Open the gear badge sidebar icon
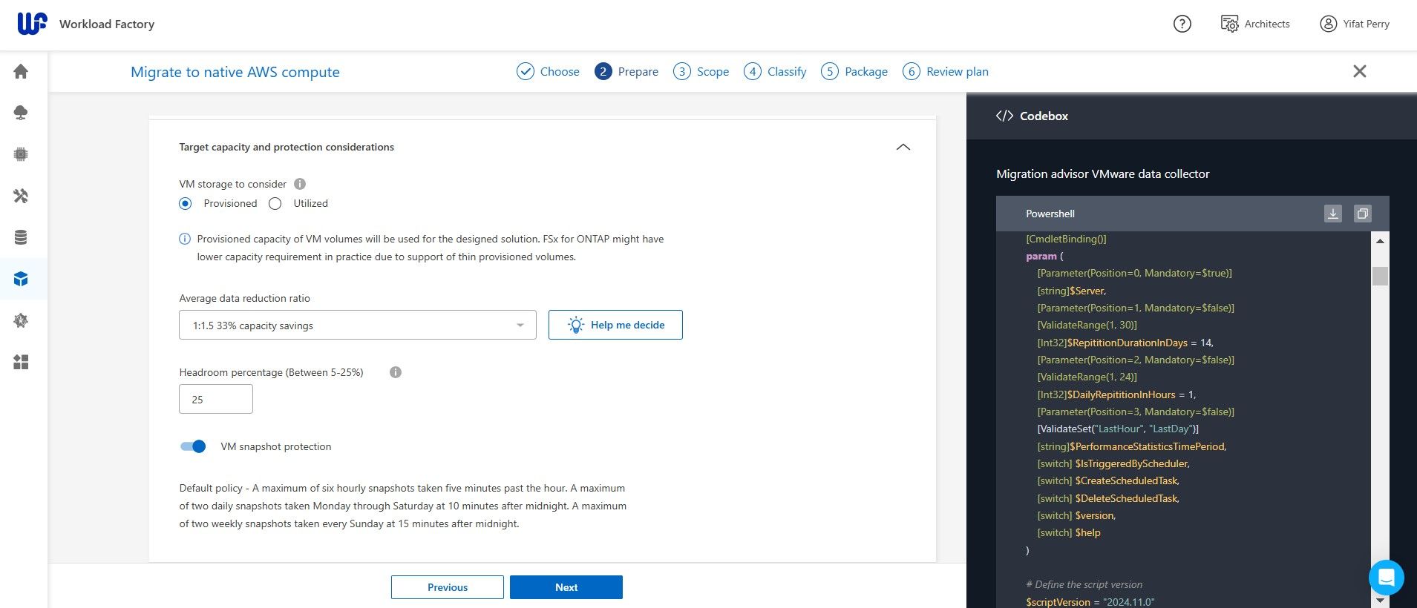 21,320
